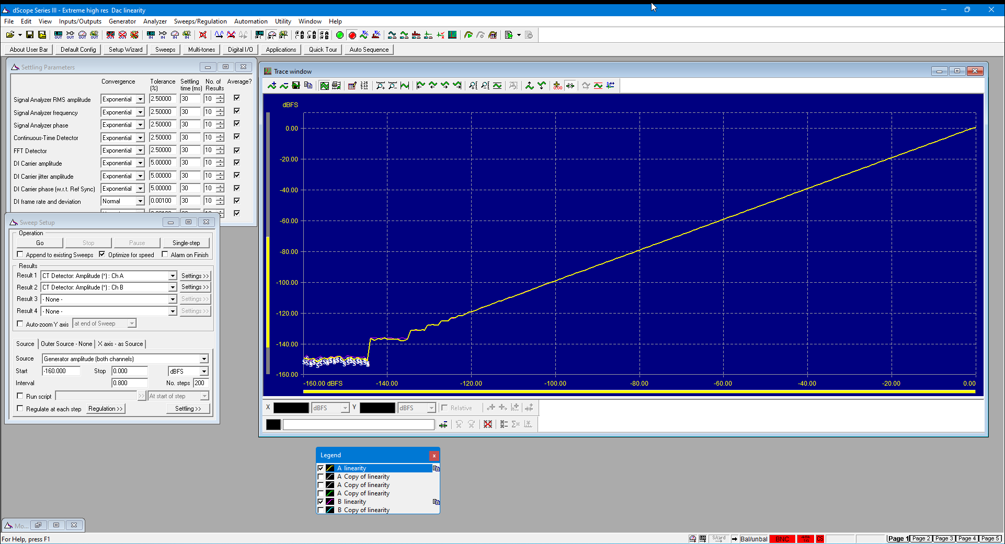Open the X cursor dBFS unit dropdown
This screenshot has height=544, width=1005.
tap(345, 408)
